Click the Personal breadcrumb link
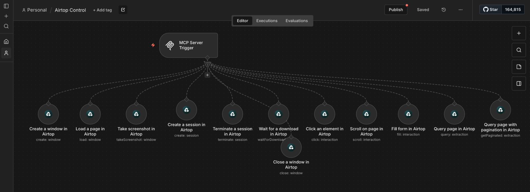 click(34, 10)
